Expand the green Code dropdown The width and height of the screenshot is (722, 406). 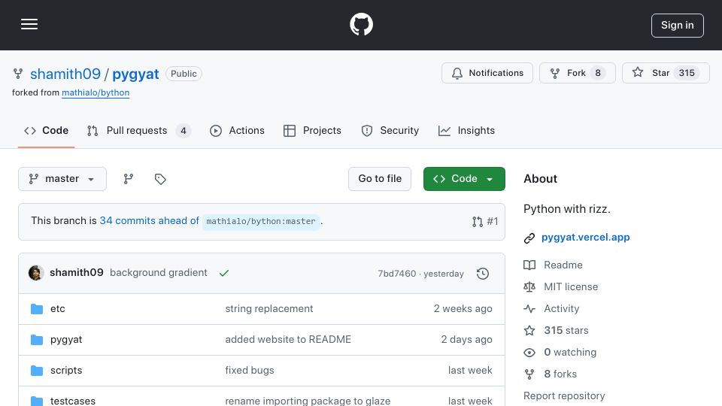pyautogui.click(x=464, y=179)
